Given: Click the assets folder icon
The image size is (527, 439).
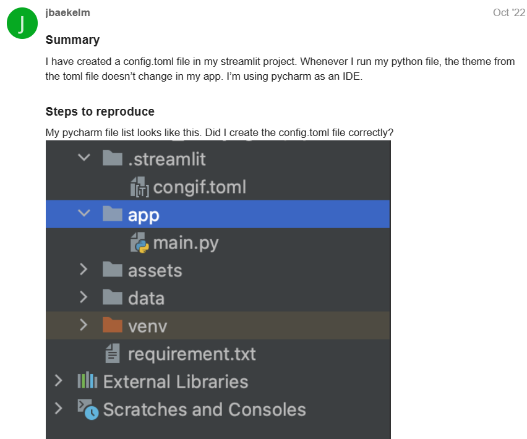Looking at the screenshot, I should click(x=112, y=270).
